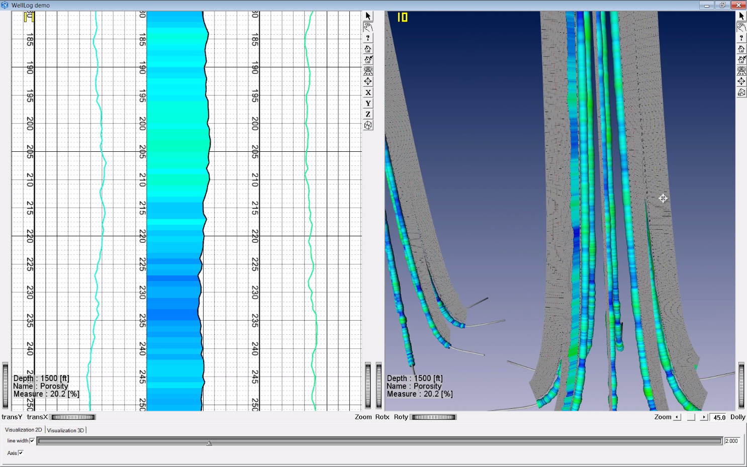
Task: Toggle perspective camera icon in 3D viewer
Action: click(741, 92)
